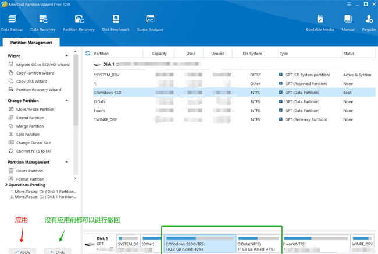Switch to the Partition Management tab
378x254 pixels.
[x=30, y=43]
